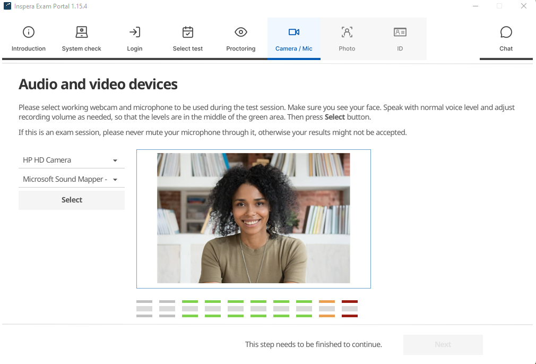Go to the System check tab label
The width and height of the screenshot is (536, 364).
pyautogui.click(x=81, y=49)
